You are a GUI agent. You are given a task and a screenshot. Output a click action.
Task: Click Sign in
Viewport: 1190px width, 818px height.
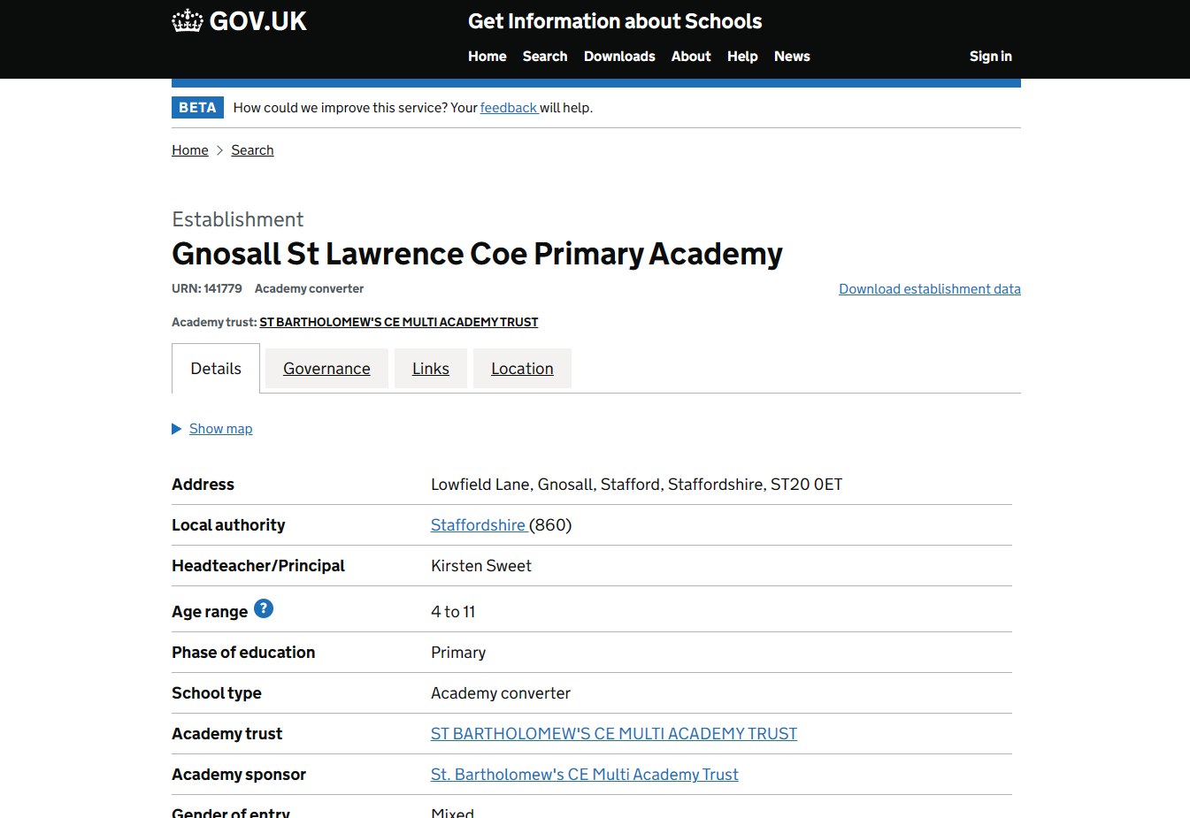(x=990, y=56)
